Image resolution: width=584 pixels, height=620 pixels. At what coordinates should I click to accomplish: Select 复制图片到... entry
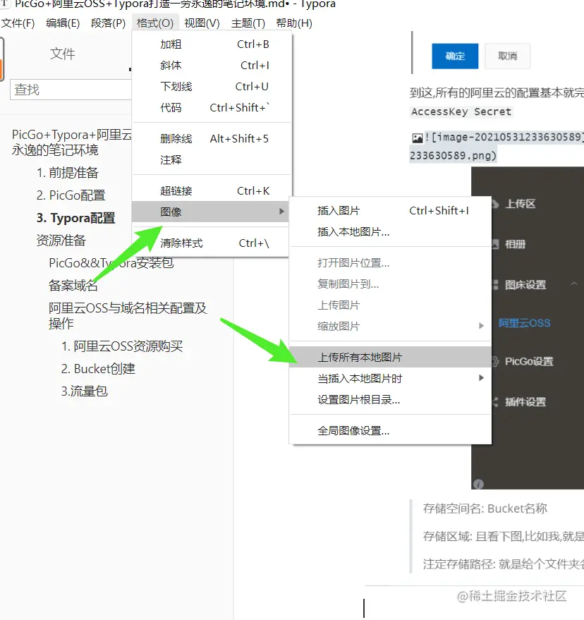coord(390,284)
